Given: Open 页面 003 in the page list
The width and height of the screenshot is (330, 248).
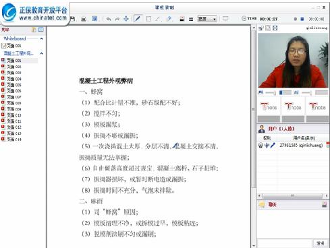Looking at the screenshot, I should click(x=13, y=73).
